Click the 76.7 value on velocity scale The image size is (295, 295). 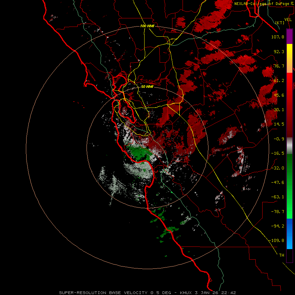pos(279,66)
